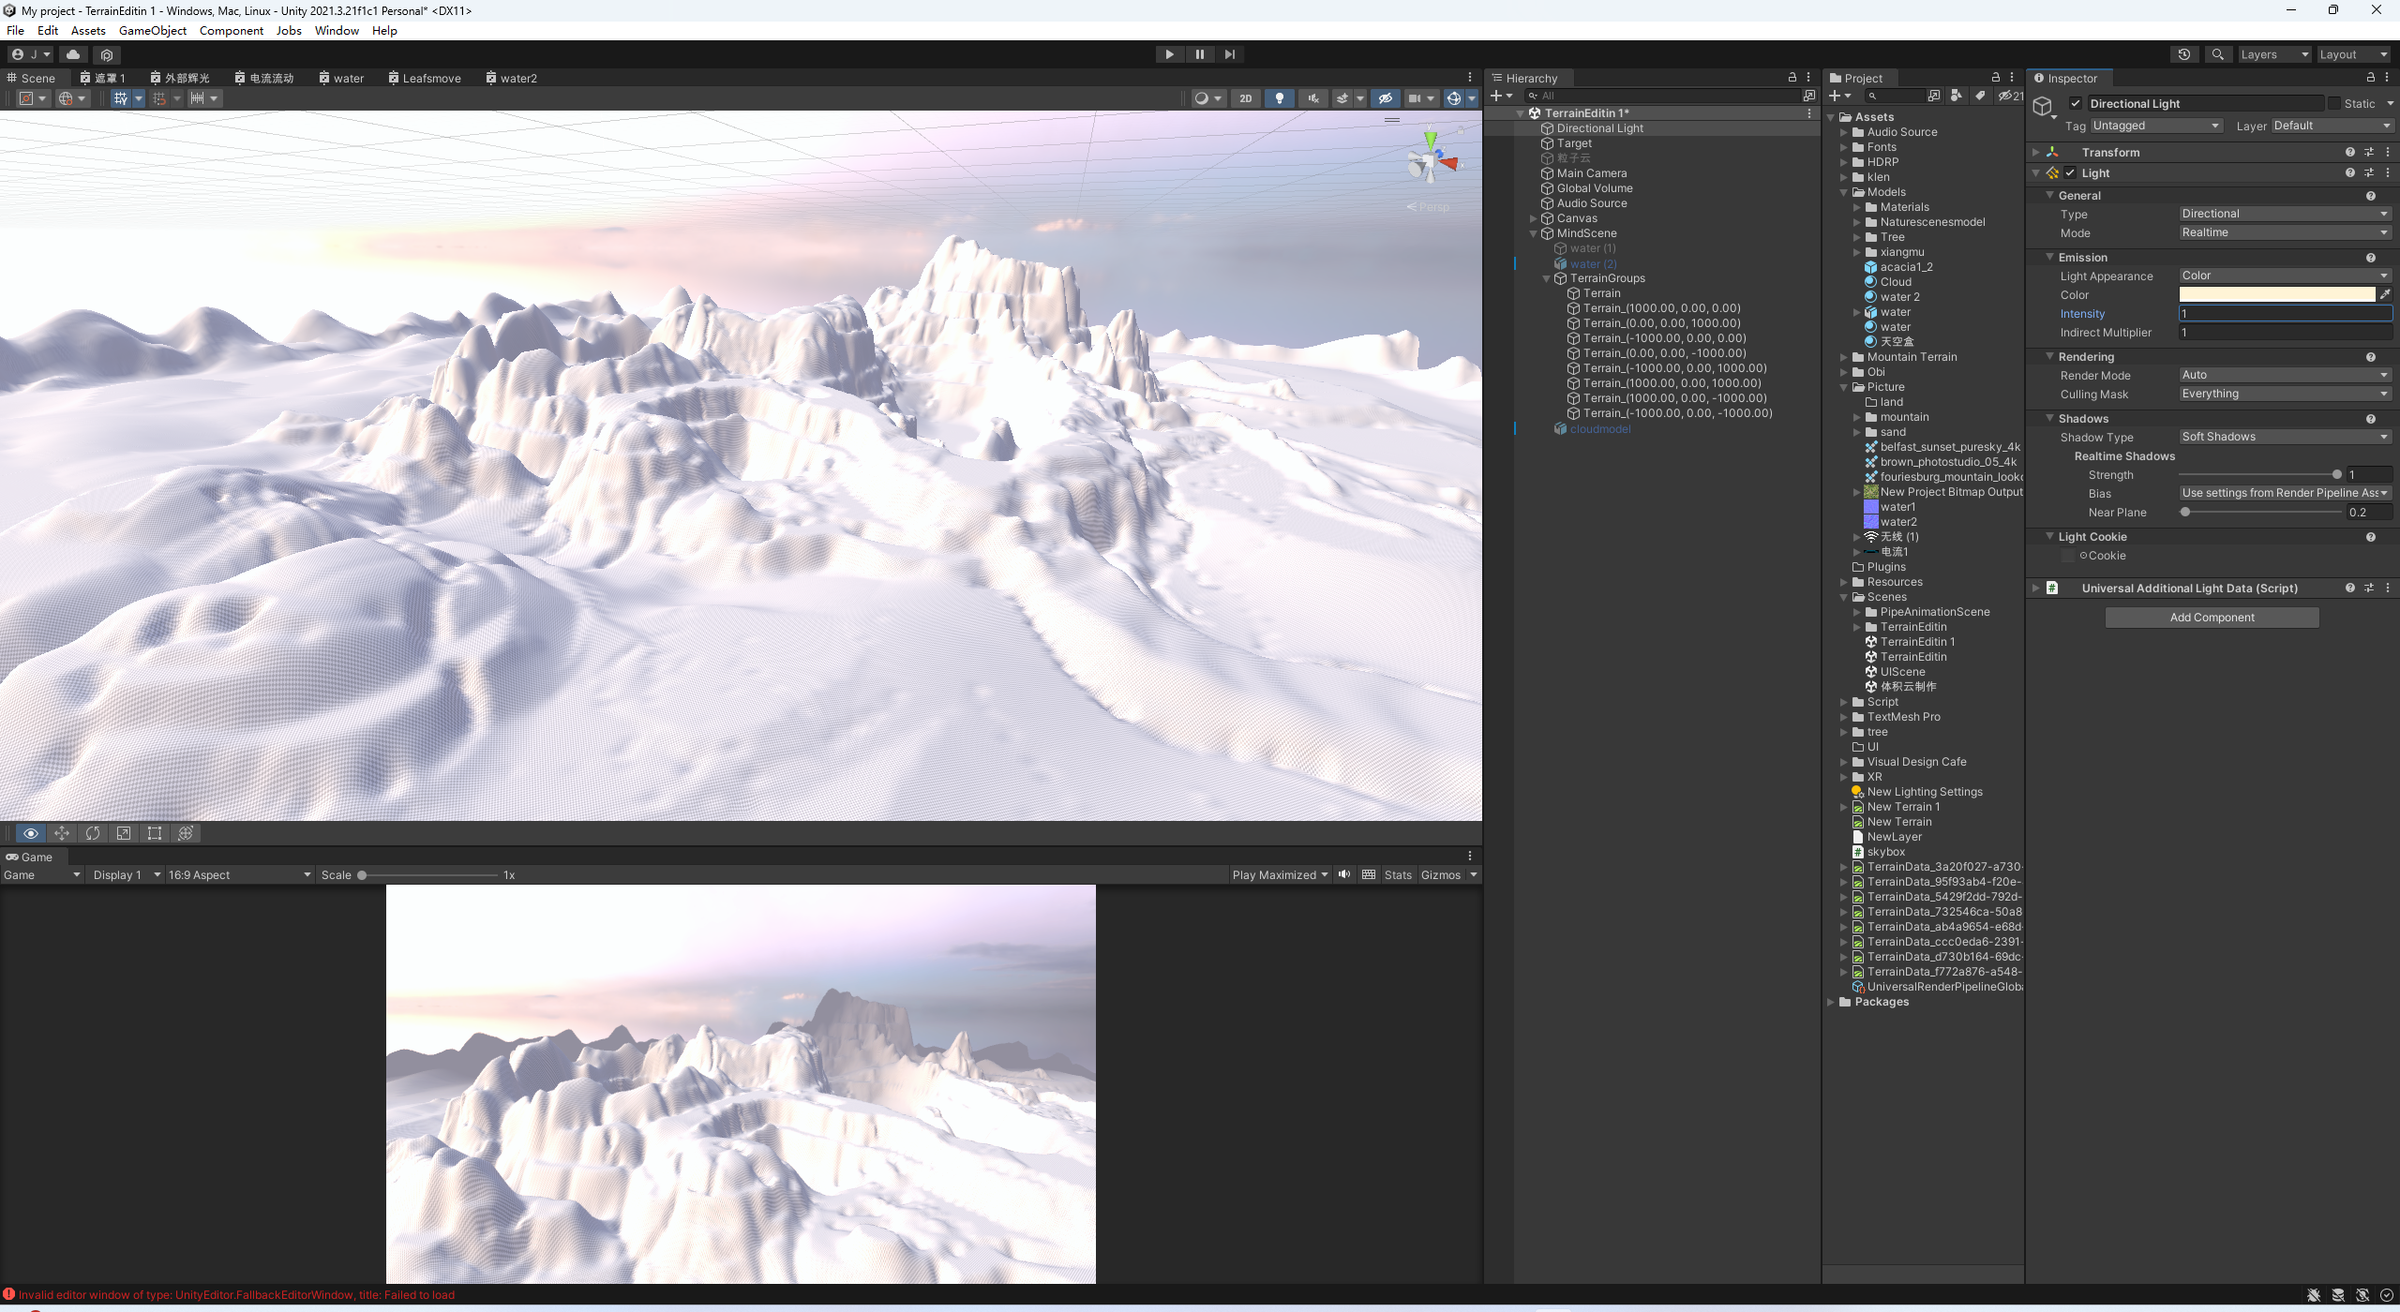The height and width of the screenshot is (1312, 2400).
Task: Uncheck the Light component checkbox
Action: 2070,173
